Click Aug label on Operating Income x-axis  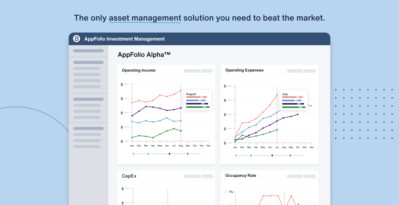[x=181, y=146]
